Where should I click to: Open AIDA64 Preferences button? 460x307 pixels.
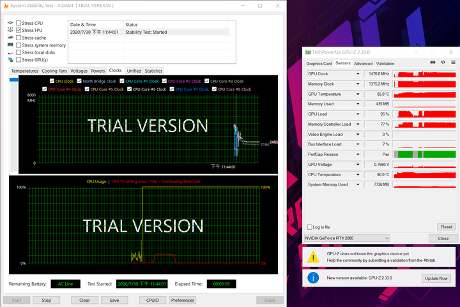click(x=183, y=300)
